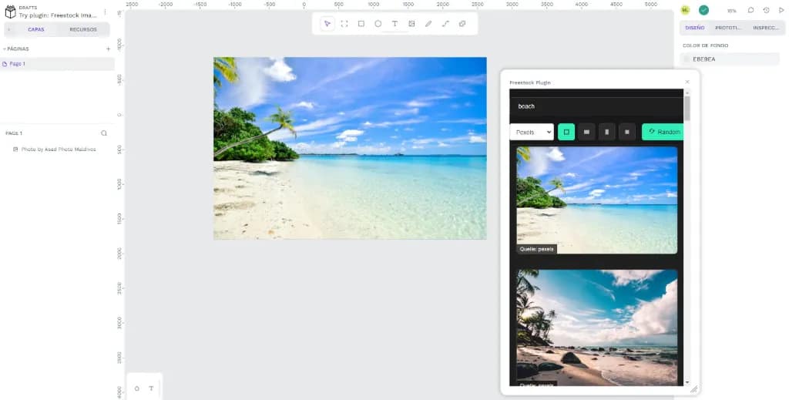Select the Text tool in top toolbar
789x400 pixels.
(x=395, y=24)
